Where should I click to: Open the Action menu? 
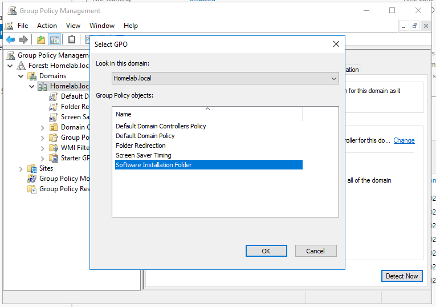tap(47, 26)
